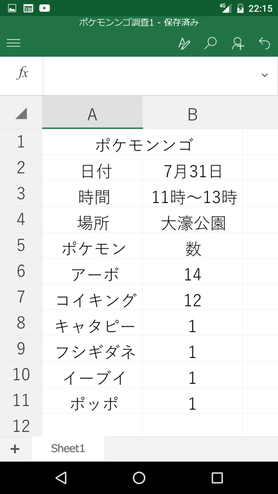Tap the undo arrow icon
The width and height of the screenshot is (278, 494).
point(264,43)
